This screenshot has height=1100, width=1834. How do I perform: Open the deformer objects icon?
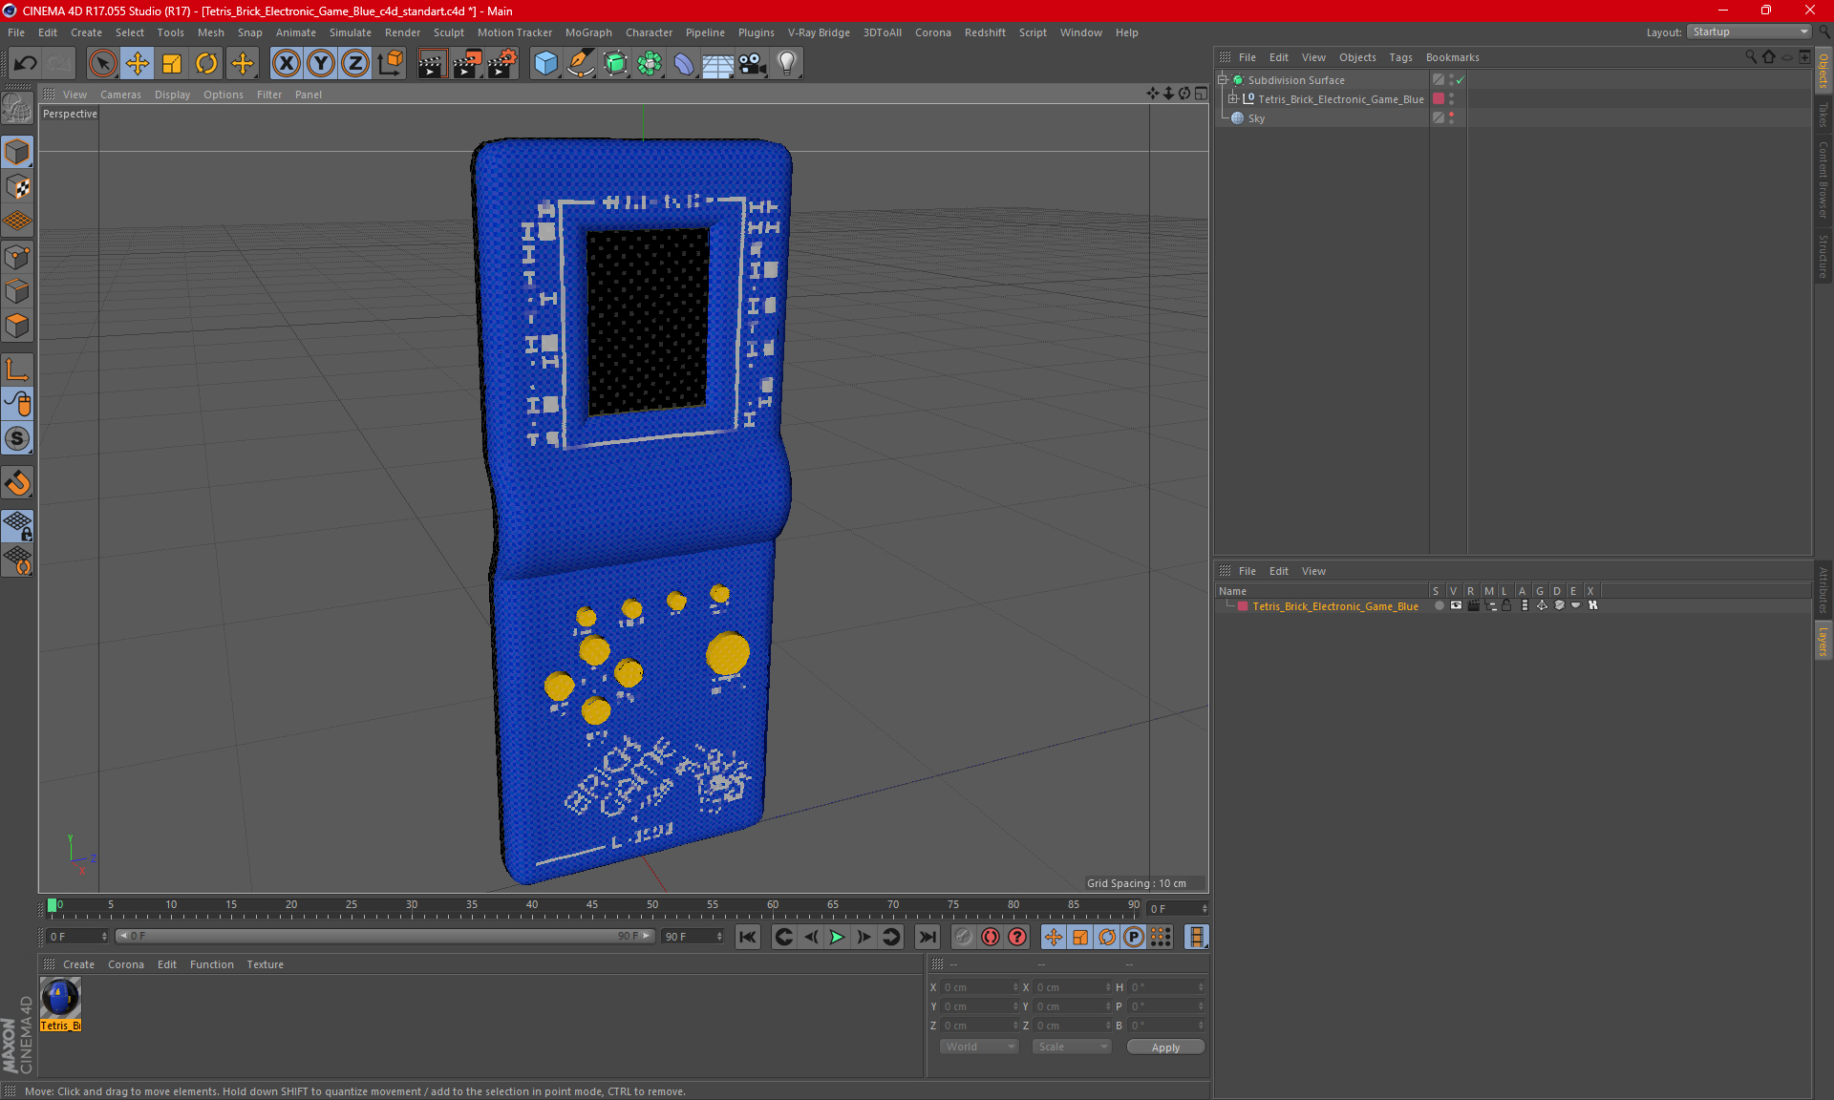(x=684, y=63)
